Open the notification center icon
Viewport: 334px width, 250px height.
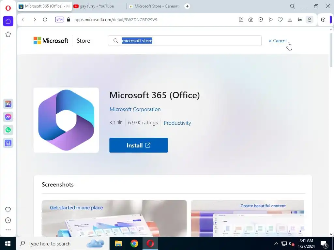(324, 244)
